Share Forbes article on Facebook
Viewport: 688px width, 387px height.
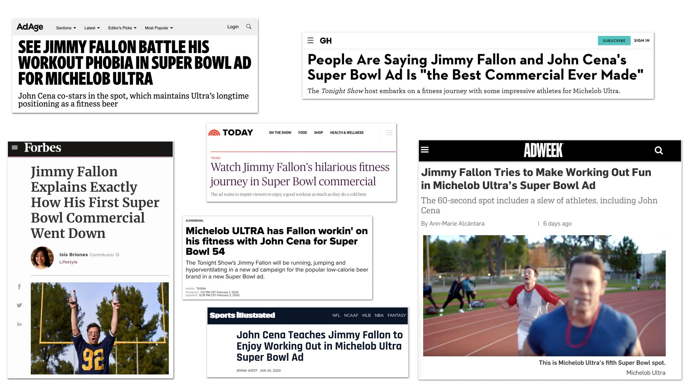pos(19,287)
